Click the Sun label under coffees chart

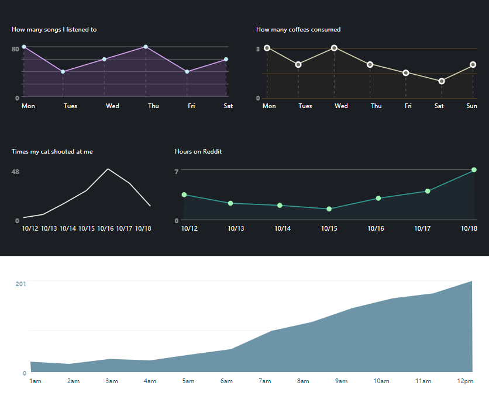[471, 106]
